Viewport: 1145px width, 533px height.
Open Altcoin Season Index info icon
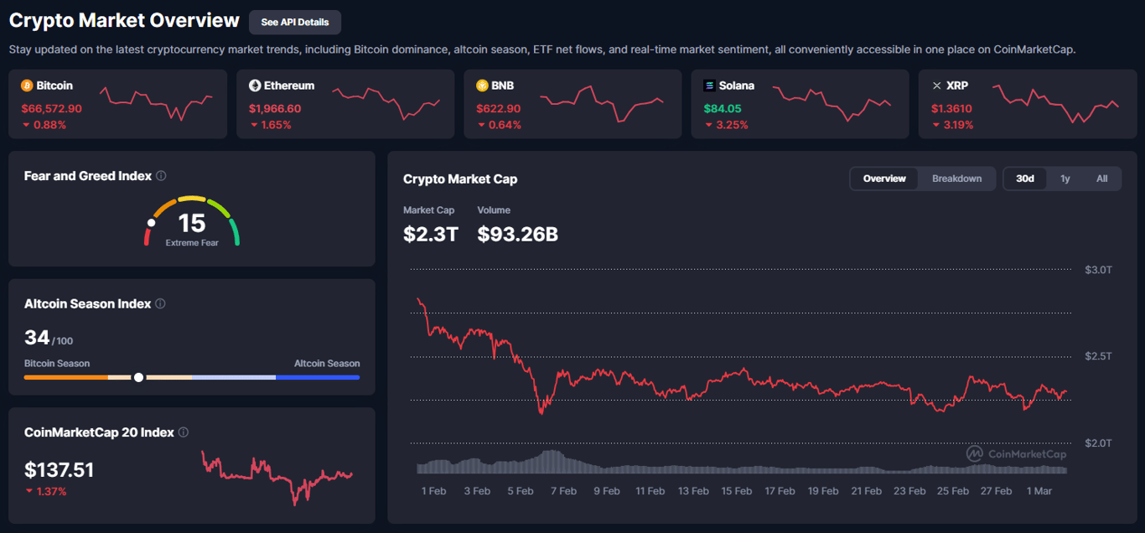tap(160, 304)
